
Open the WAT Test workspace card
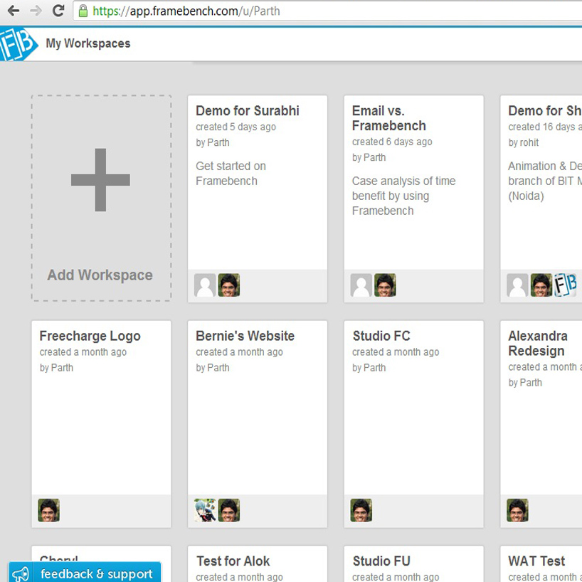pyautogui.click(x=536, y=561)
